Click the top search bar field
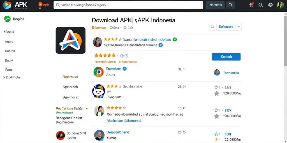This screenshot has height=143, width=287. pyautogui.click(x=128, y=5)
